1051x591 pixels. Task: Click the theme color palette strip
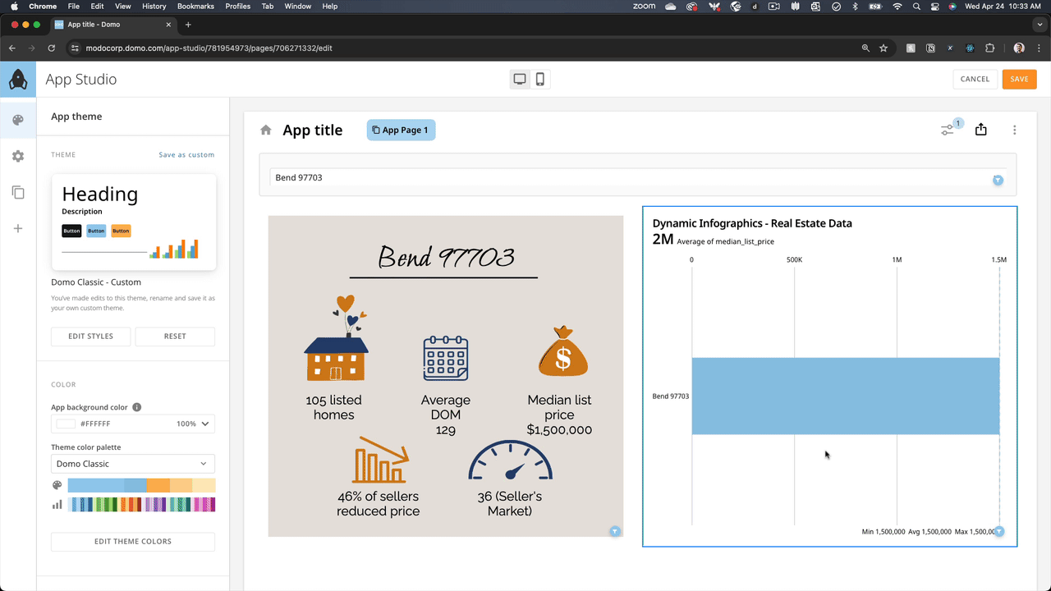[x=141, y=485]
